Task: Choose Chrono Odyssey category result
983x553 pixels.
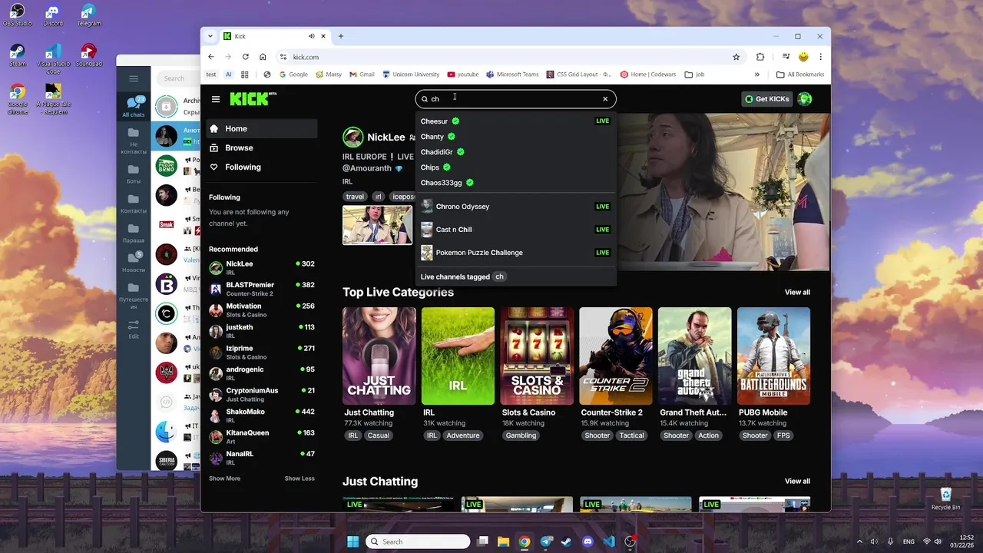Action: pyautogui.click(x=515, y=206)
